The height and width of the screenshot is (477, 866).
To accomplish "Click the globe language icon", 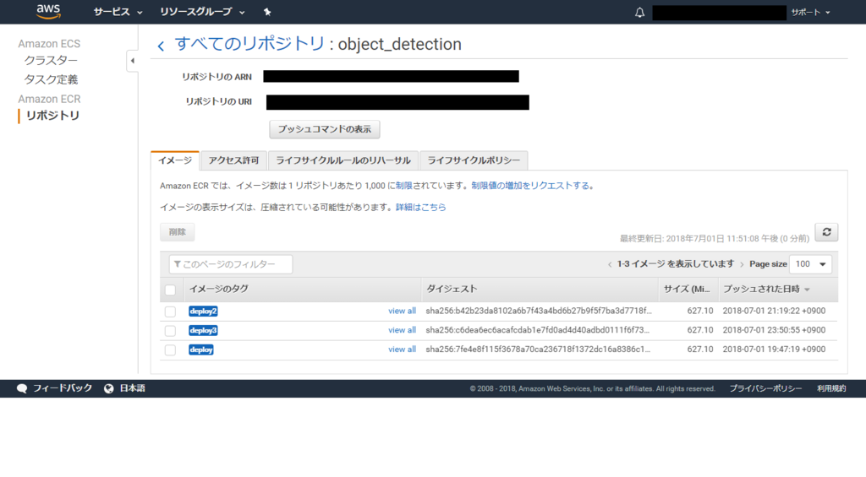I will [109, 388].
